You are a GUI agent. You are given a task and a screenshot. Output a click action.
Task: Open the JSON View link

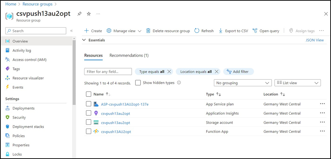[x=315, y=40]
